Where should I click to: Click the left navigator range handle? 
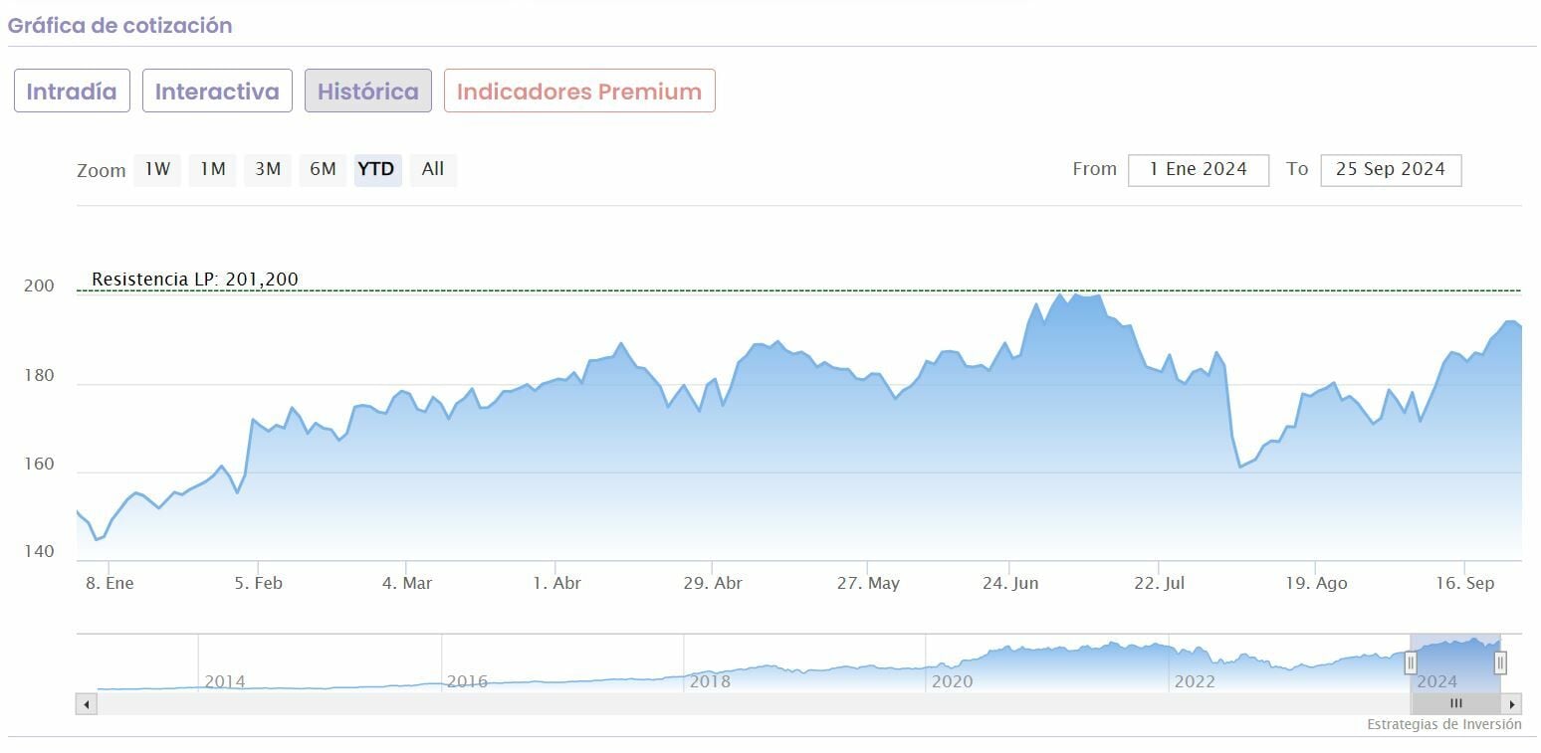point(1411,662)
